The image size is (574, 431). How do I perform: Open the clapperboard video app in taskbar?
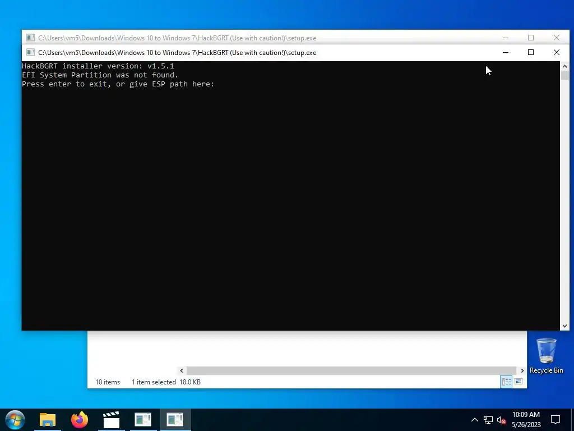point(112,420)
